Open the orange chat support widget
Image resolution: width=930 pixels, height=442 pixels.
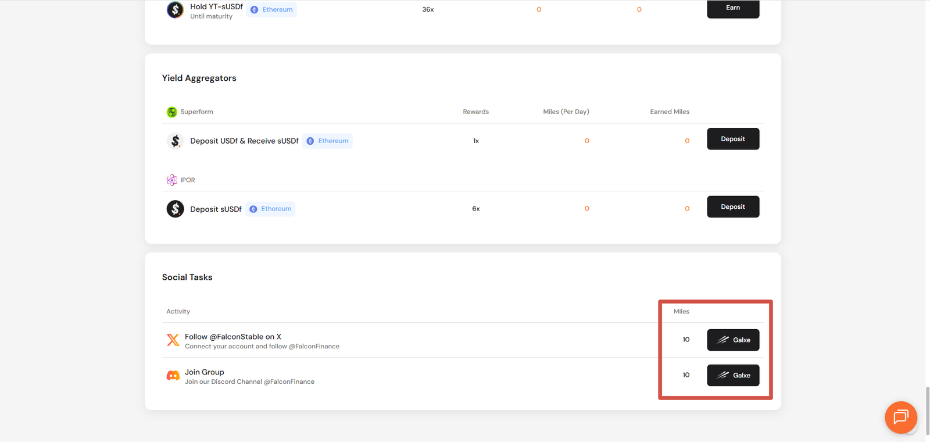point(900,417)
